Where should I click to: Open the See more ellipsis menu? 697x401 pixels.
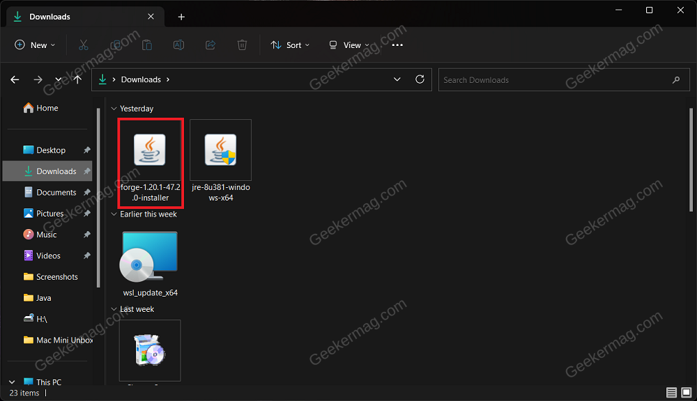[397, 45]
